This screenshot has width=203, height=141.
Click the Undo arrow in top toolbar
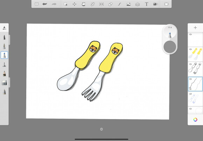click(x=45, y=4)
